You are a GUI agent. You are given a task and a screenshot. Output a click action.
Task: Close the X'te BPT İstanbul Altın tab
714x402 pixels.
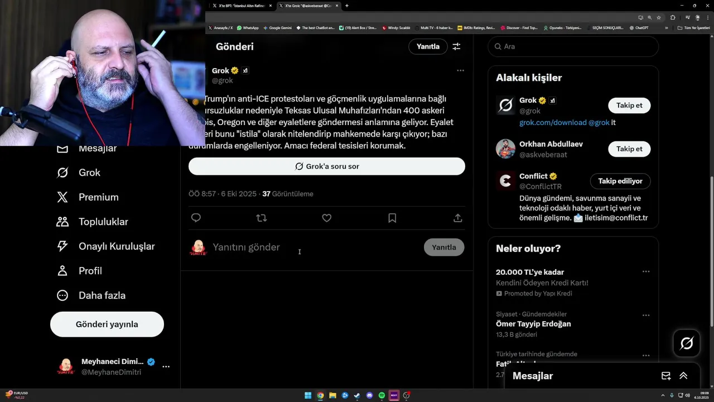(x=271, y=6)
